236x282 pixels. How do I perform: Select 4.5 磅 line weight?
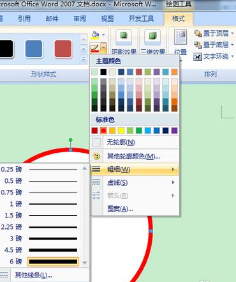coord(40,250)
